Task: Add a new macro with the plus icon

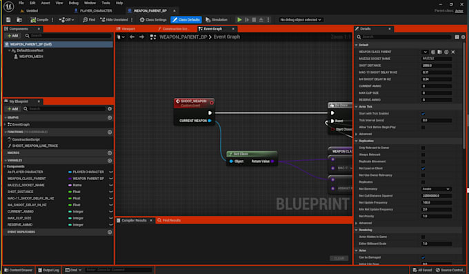Action: 110,153
